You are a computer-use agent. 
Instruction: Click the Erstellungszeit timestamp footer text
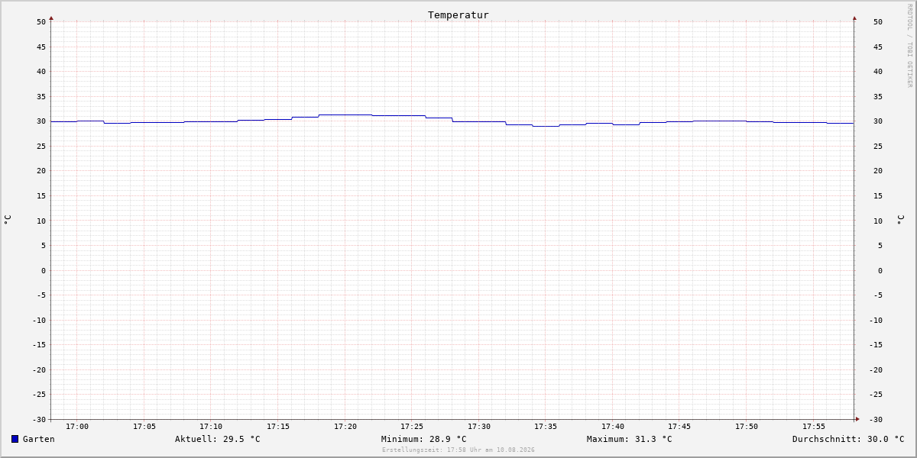(458, 450)
